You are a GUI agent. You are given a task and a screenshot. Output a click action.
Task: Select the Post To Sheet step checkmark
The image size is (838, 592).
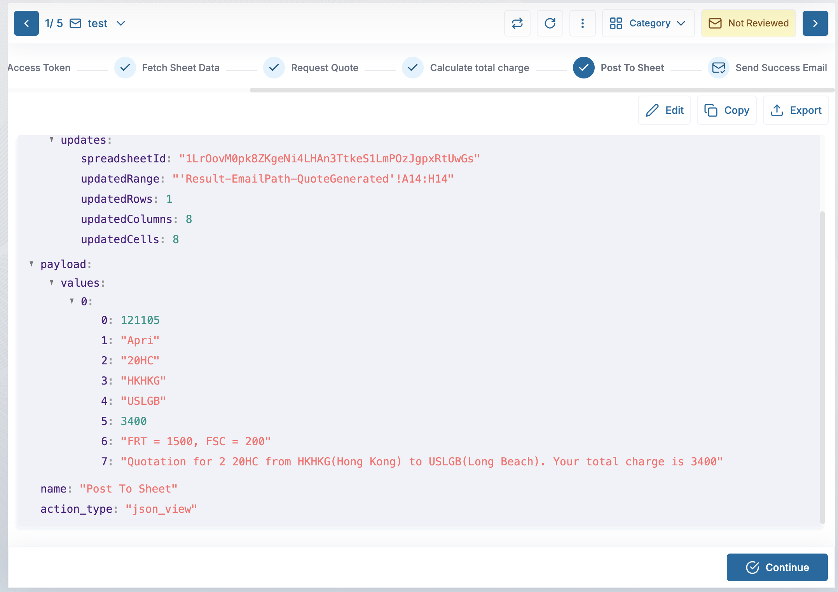(583, 68)
